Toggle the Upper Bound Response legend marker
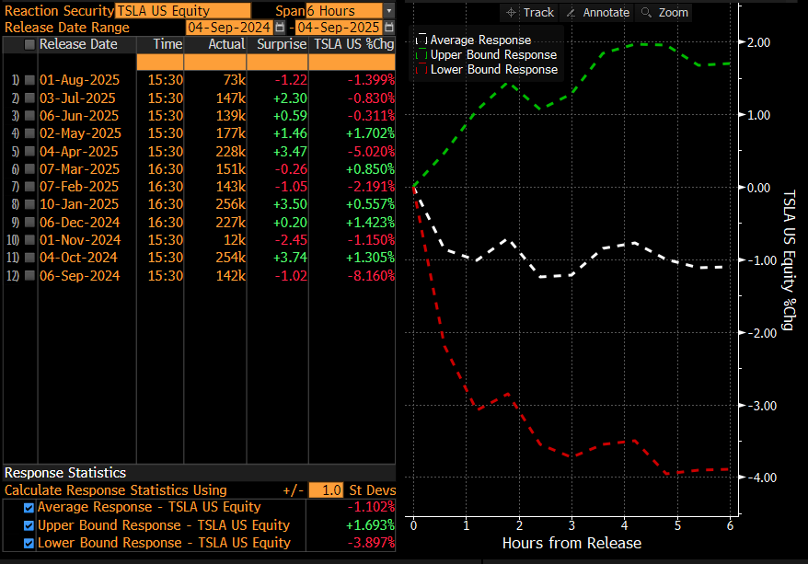This screenshot has height=564, width=808. click(421, 54)
